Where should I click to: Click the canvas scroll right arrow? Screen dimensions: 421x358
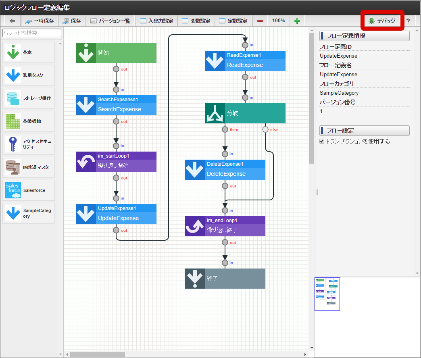point(305,354)
